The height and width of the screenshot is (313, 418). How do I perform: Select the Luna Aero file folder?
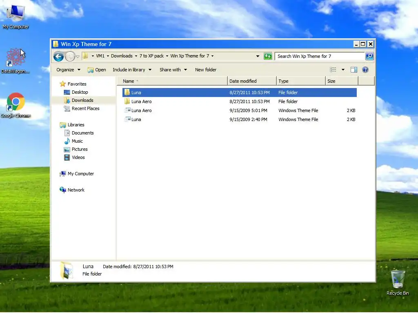pos(239,101)
